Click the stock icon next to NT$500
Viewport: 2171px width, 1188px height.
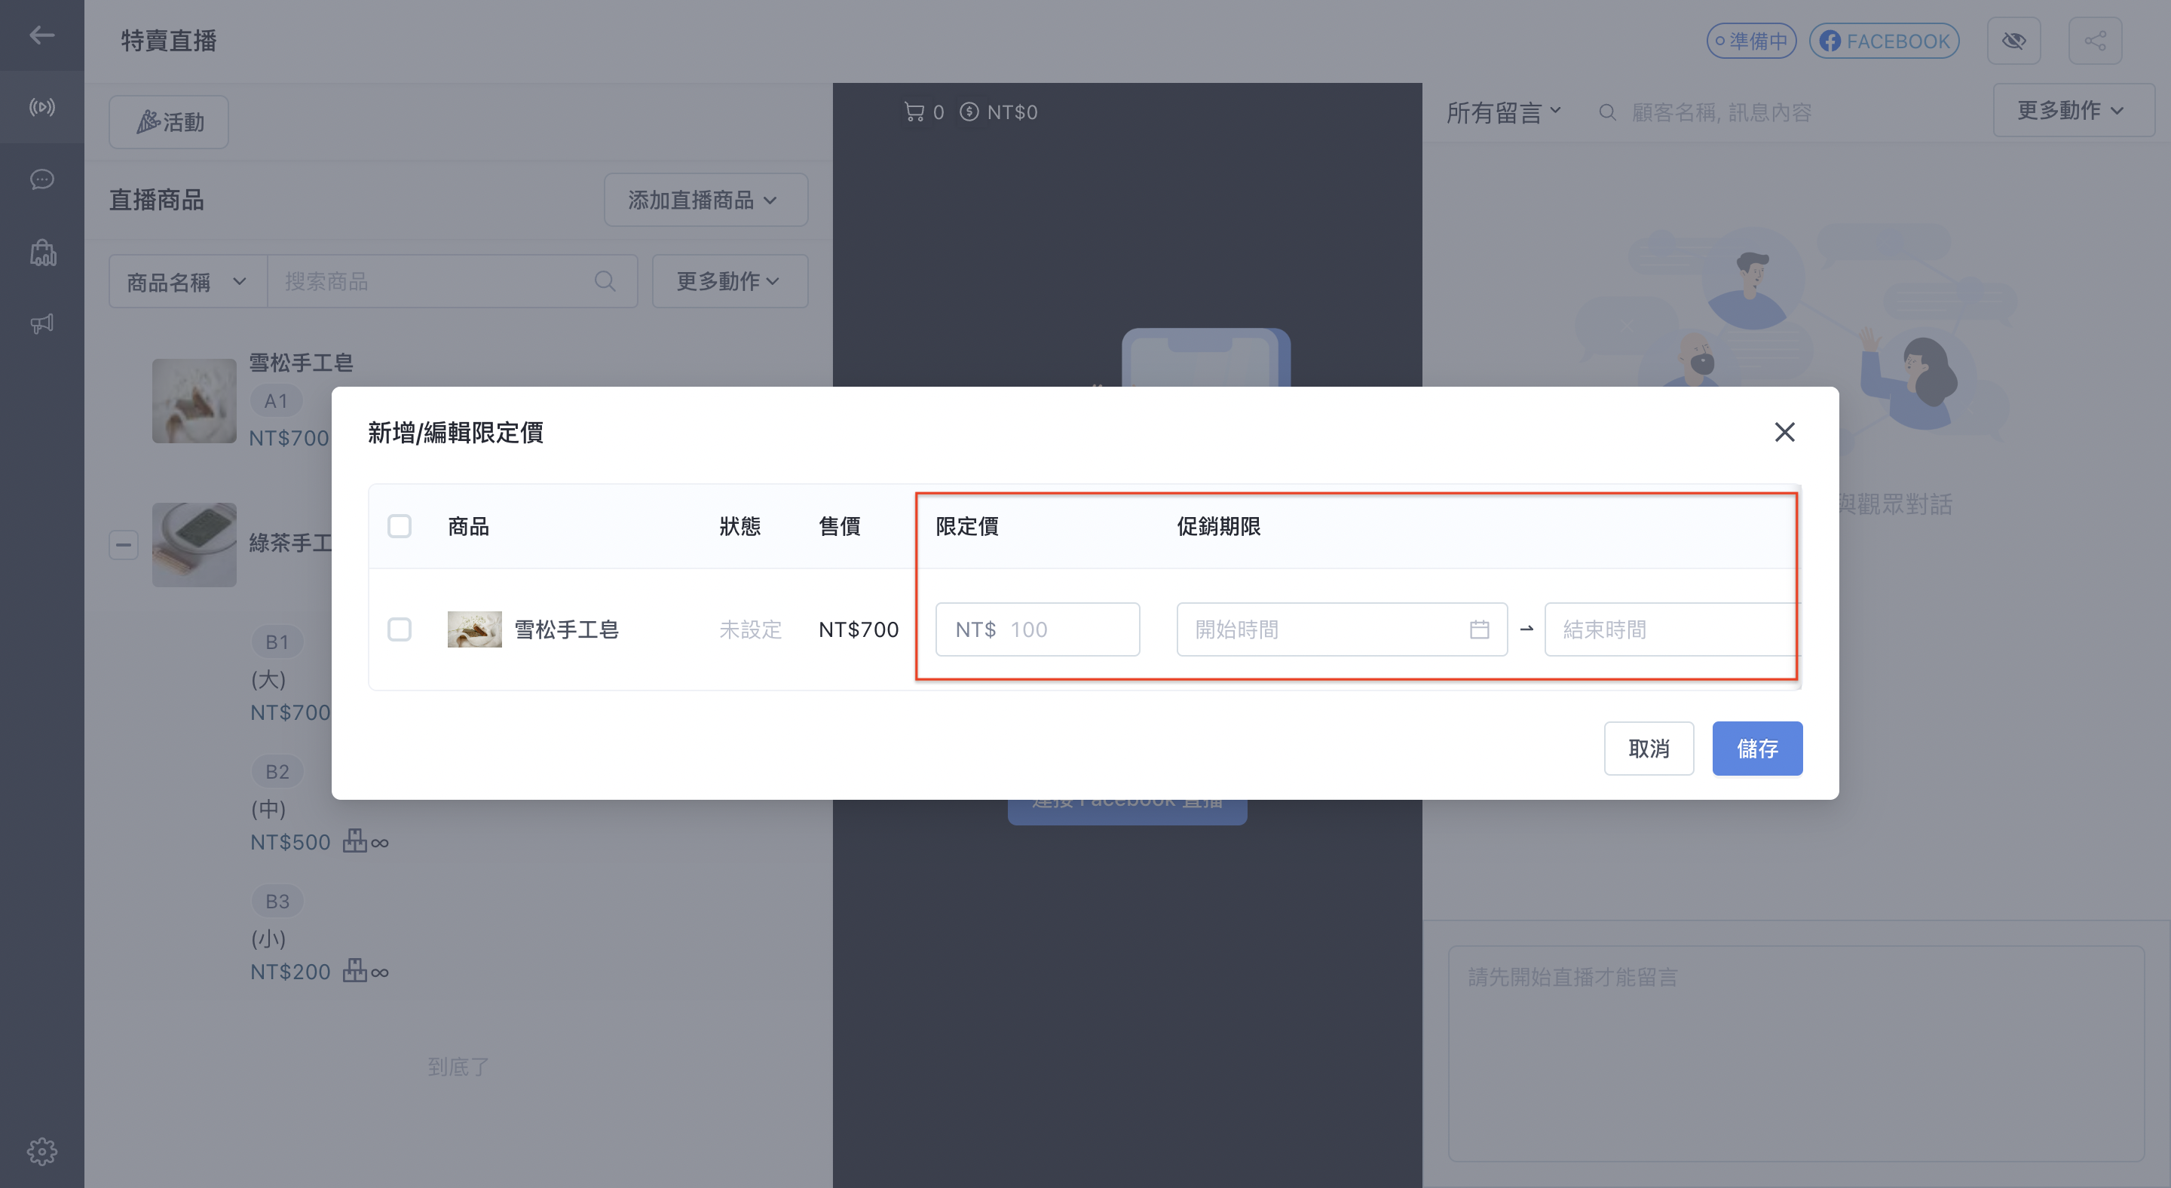(355, 840)
